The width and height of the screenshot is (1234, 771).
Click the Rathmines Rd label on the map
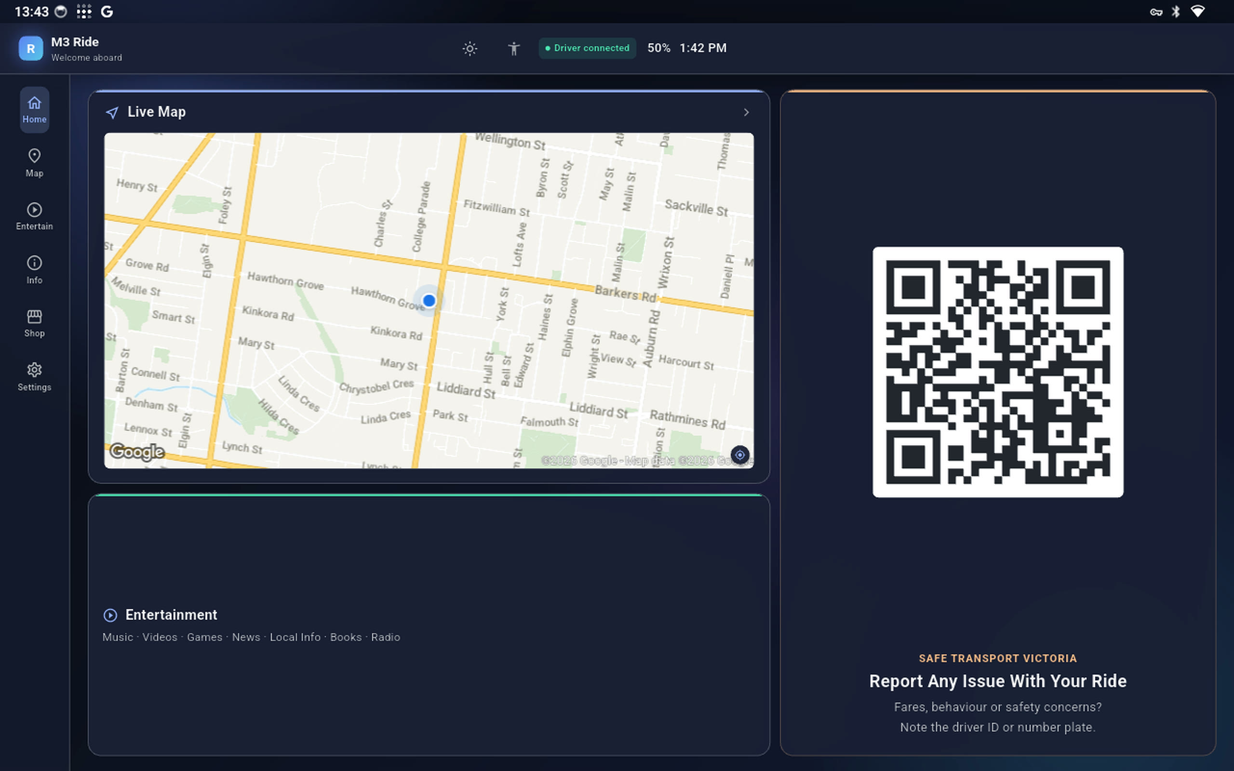[687, 420]
